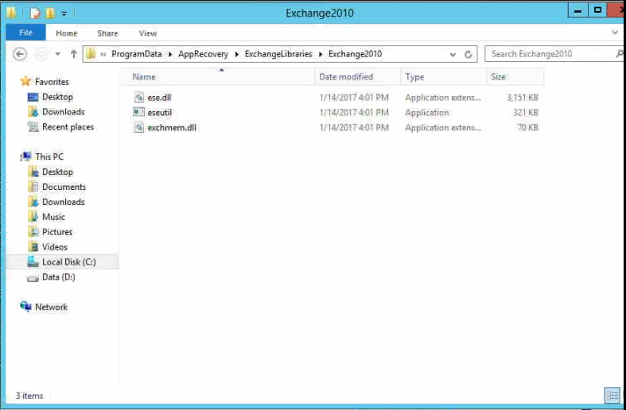Open Music folder in navigation pane
The height and width of the screenshot is (410, 626).
pos(46,217)
